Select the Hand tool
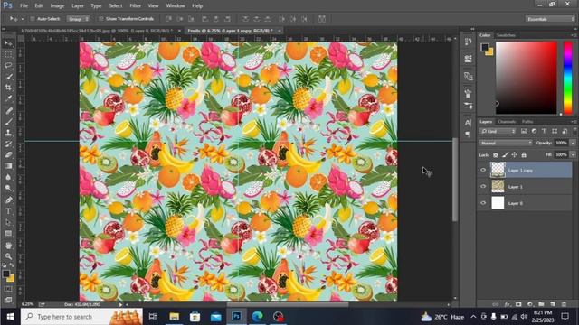The height and width of the screenshot is (325, 579). [x=8, y=246]
